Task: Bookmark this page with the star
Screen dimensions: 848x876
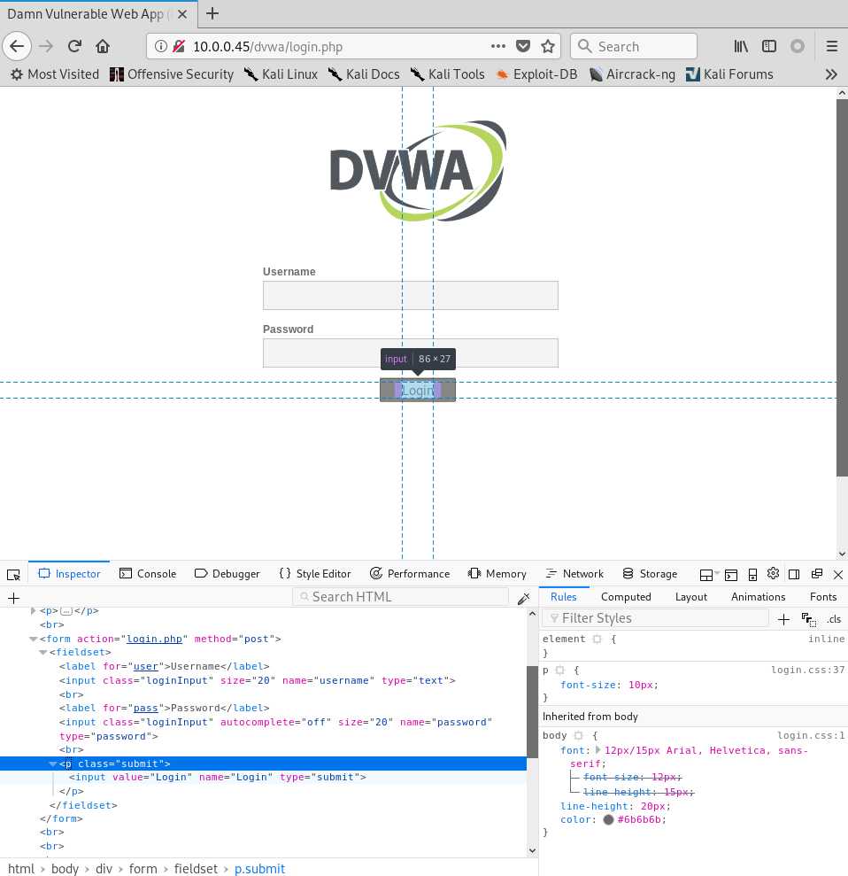Action: (548, 46)
